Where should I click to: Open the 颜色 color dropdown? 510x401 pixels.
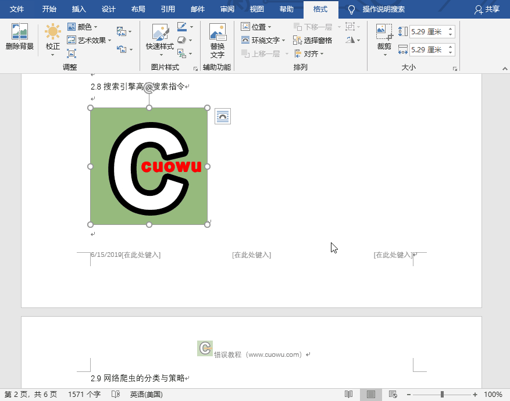[x=83, y=27]
